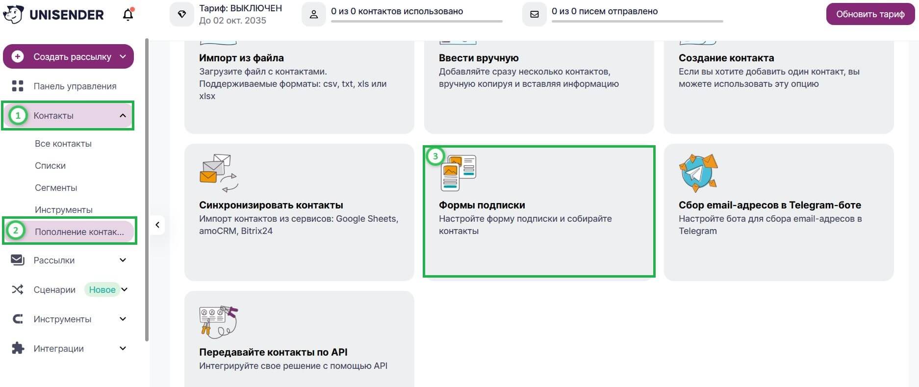
Task: Open the Telegram bot email collection icon
Action: [x=698, y=173]
